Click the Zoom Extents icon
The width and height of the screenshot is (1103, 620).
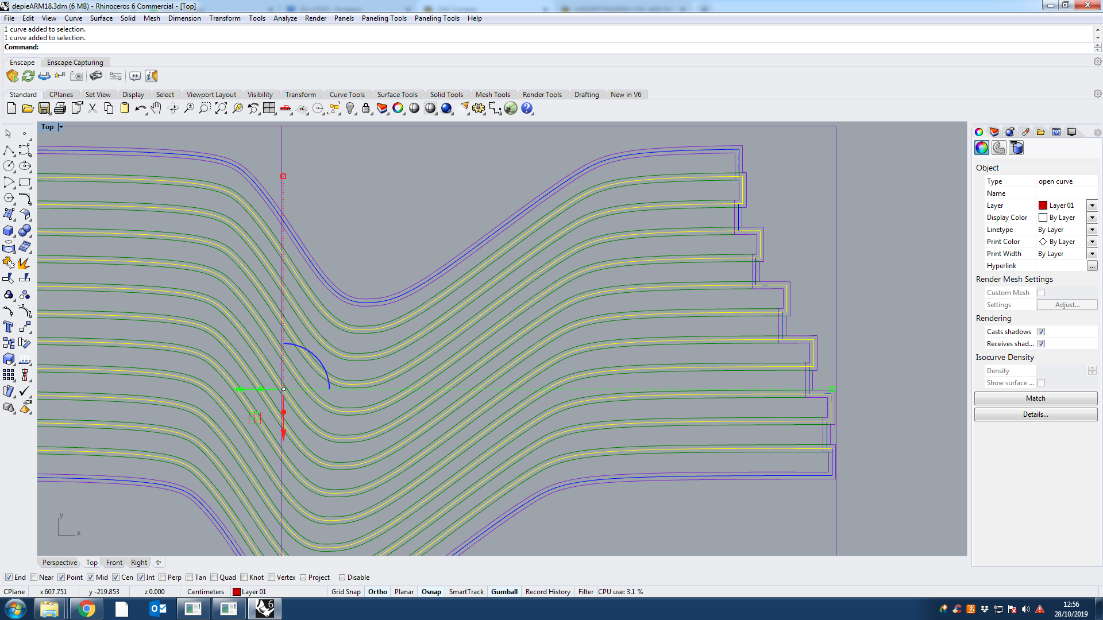pos(221,108)
